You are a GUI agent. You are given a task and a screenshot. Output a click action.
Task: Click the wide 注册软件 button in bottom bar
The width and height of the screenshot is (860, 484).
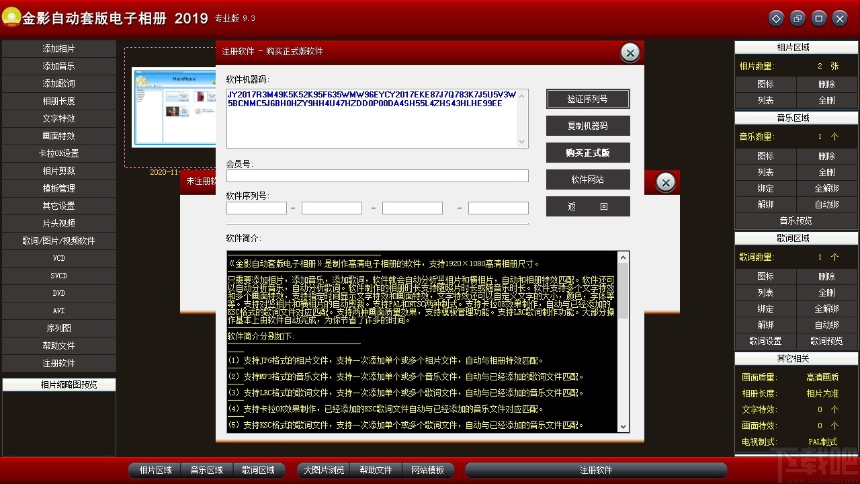(x=597, y=471)
